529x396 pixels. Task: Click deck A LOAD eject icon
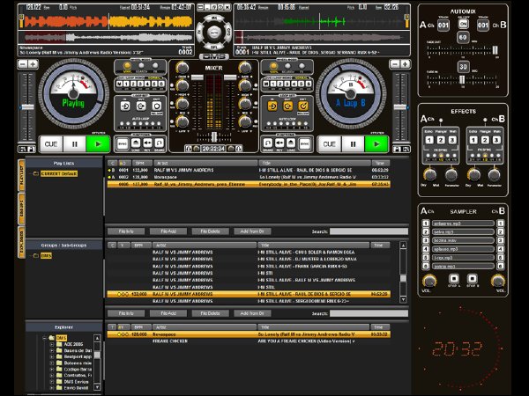tap(136, 143)
